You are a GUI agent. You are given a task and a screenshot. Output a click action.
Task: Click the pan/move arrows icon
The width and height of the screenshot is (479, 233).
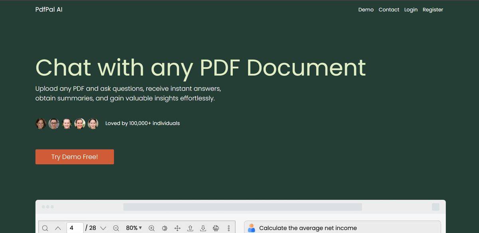pyautogui.click(x=178, y=228)
